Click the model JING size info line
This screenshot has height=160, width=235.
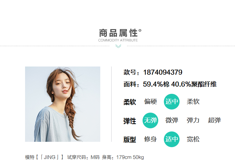point(85,157)
